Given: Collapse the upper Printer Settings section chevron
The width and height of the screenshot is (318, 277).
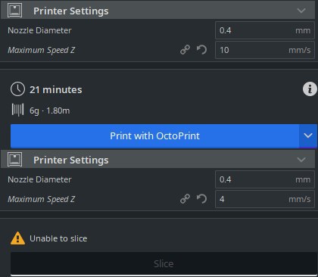Looking at the screenshot, I should (x=301, y=11).
